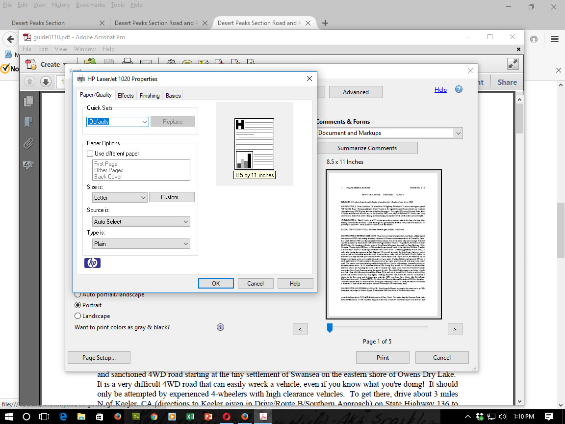This screenshot has height=424, width=565.
Task: Click next preview page arrow button
Action: 455,329
